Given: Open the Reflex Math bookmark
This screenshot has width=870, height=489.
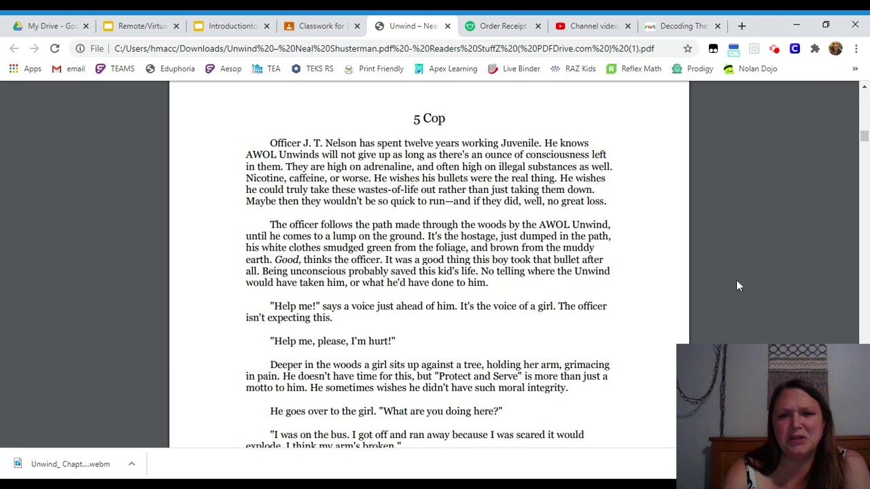Looking at the screenshot, I should (x=633, y=69).
